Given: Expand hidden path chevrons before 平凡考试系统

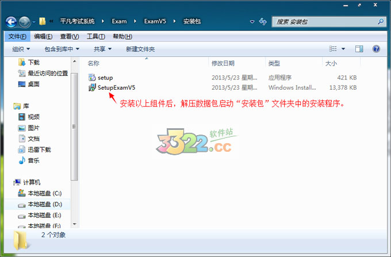Looking at the screenshot, I should click(x=51, y=21).
